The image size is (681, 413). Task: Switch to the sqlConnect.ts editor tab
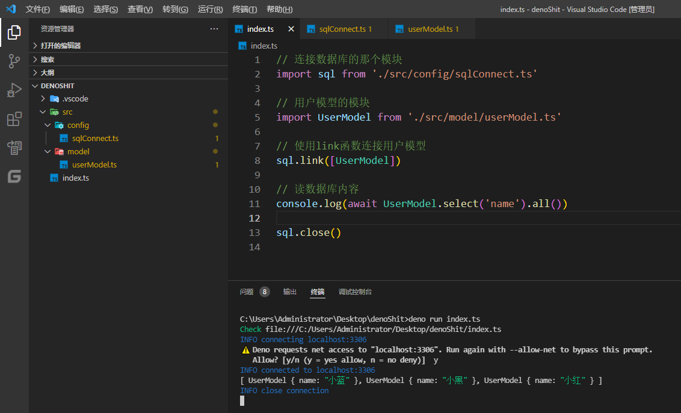click(345, 29)
